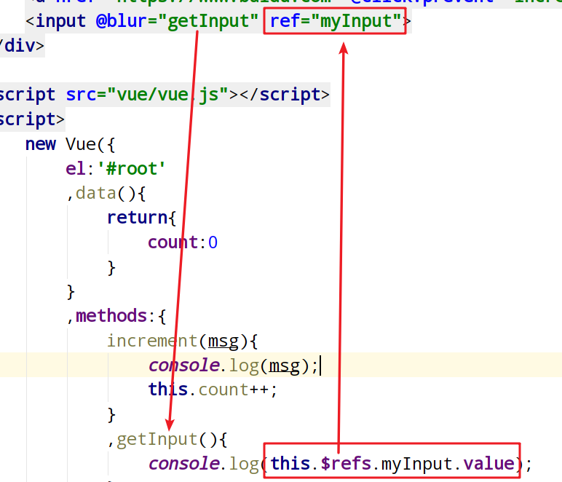This screenshot has height=482, width=562.
Task: Click the msg parameter in increment(msg)
Action: [223, 341]
